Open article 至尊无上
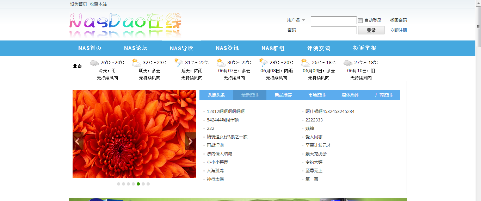 [x=314, y=171]
